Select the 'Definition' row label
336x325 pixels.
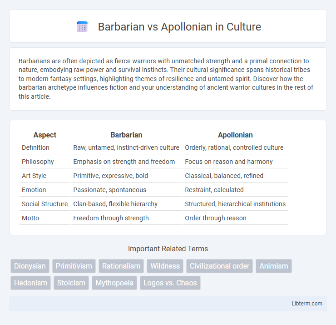coord(35,147)
